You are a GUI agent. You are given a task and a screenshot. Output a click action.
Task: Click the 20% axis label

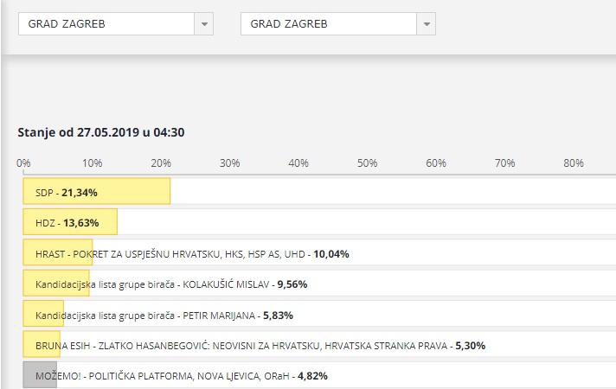coord(161,163)
